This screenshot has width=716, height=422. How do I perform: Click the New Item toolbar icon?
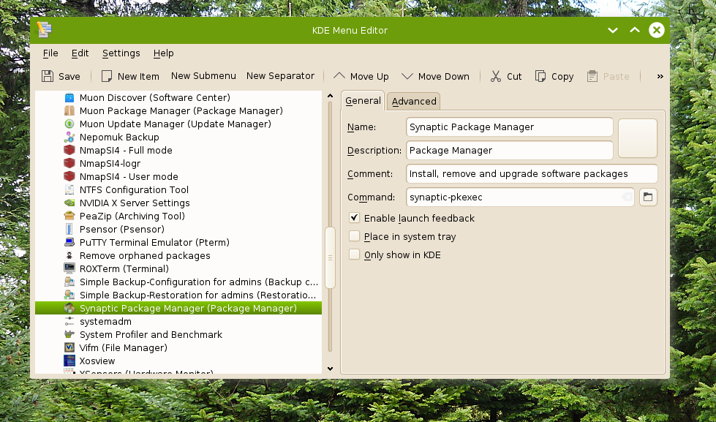(x=107, y=76)
